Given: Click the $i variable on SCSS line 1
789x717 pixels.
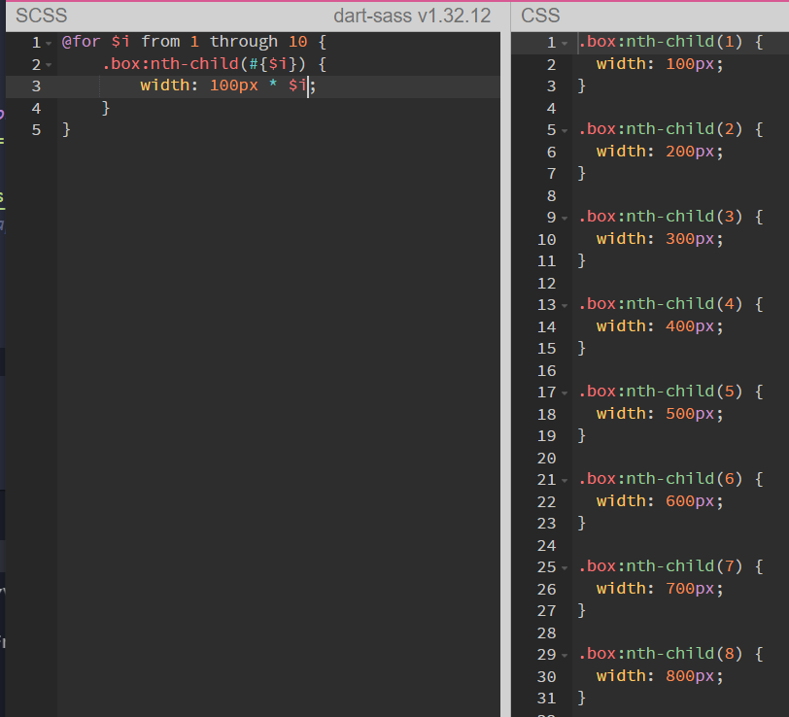Looking at the screenshot, I should 120,42.
